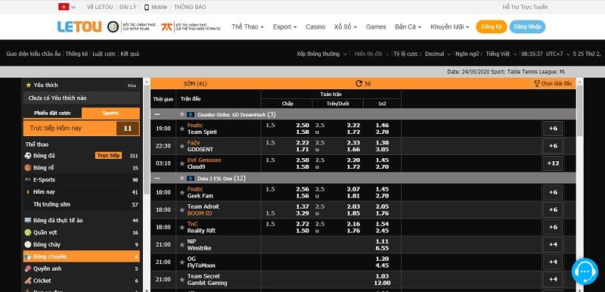Click the Chọn Giải đấu trophy icon
The width and height of the screenshot is (605, 292).
(537, 83)
